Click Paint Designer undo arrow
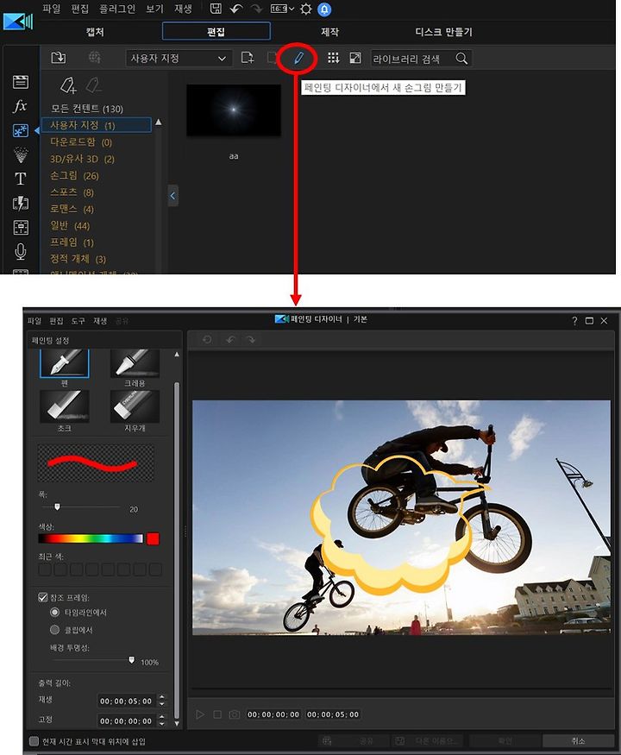This screenshot has width=621, height=755. click(x=230, y=340)
